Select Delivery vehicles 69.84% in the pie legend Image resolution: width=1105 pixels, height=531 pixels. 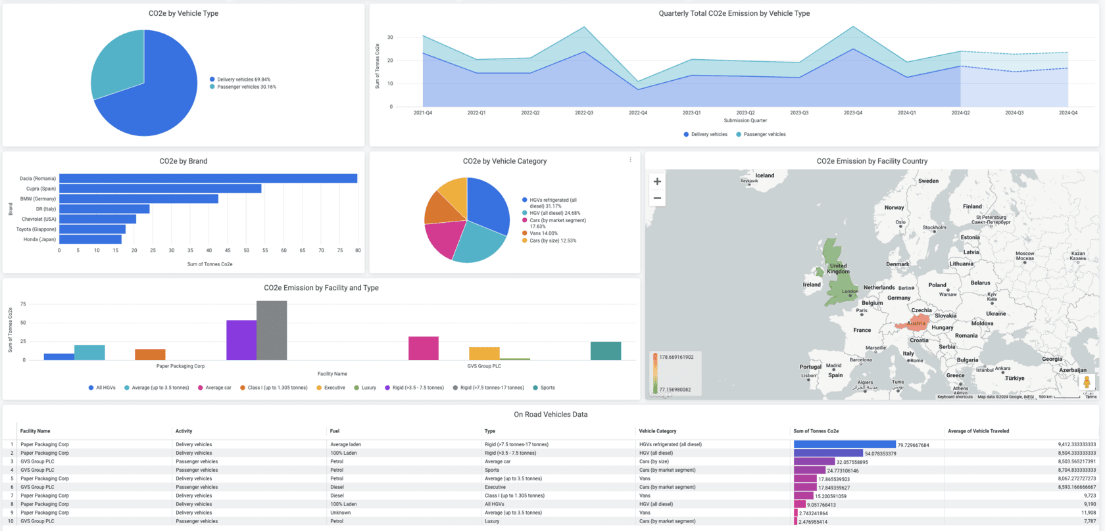coord(240,80)
